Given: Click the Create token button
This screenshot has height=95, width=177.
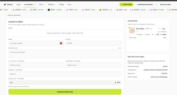Looking at the screenshot, I should 126,4.
